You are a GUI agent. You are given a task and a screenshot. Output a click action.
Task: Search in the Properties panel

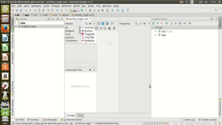(136, 24)
